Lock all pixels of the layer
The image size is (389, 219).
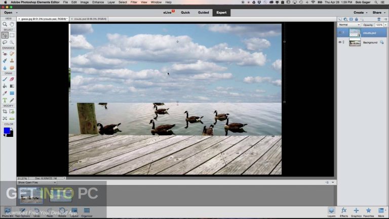click(357, 19)
